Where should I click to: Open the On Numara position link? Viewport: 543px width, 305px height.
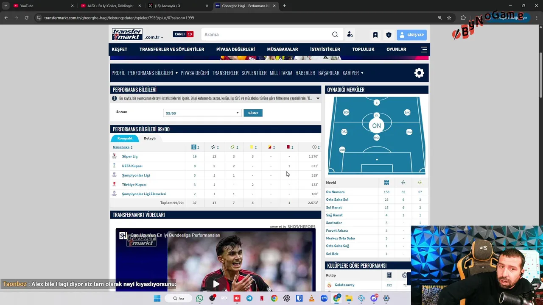(335, 192)
